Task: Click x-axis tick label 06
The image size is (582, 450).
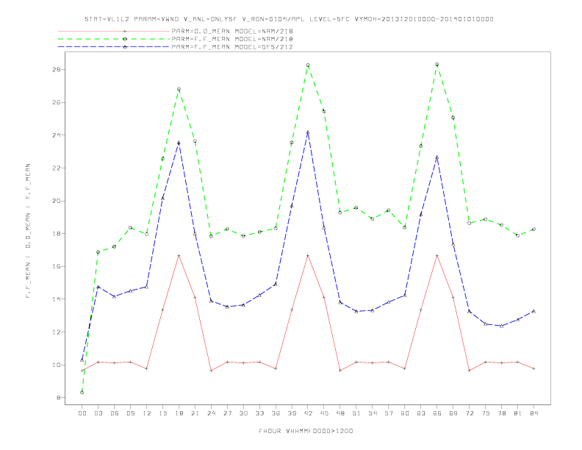Action: point(115,413)
